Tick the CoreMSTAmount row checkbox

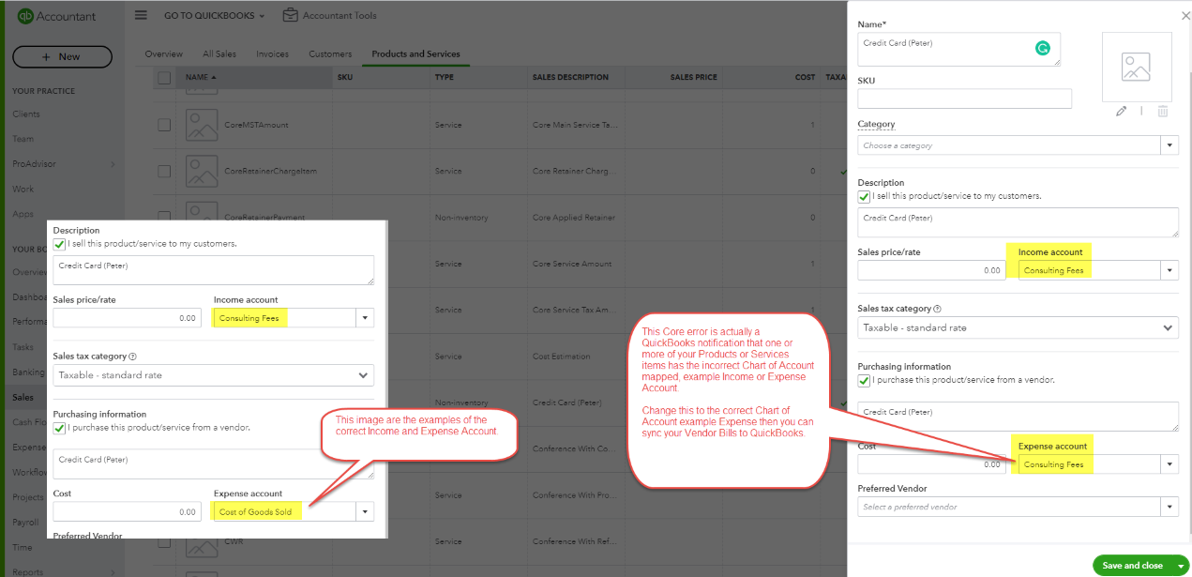pos(164,125)
